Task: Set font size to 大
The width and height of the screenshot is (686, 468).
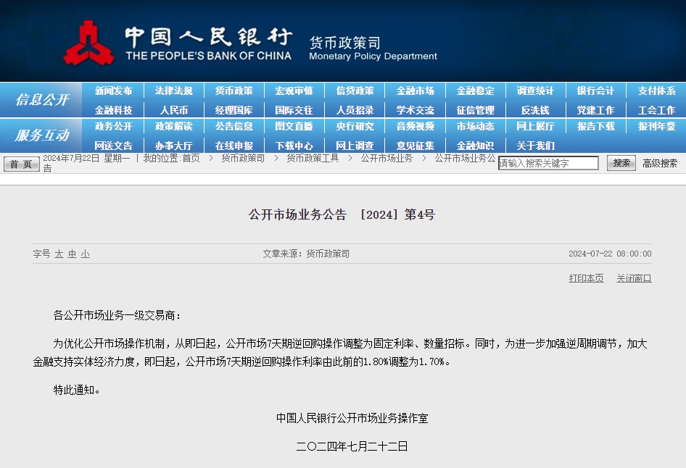Action: click(x=59, y=254)
